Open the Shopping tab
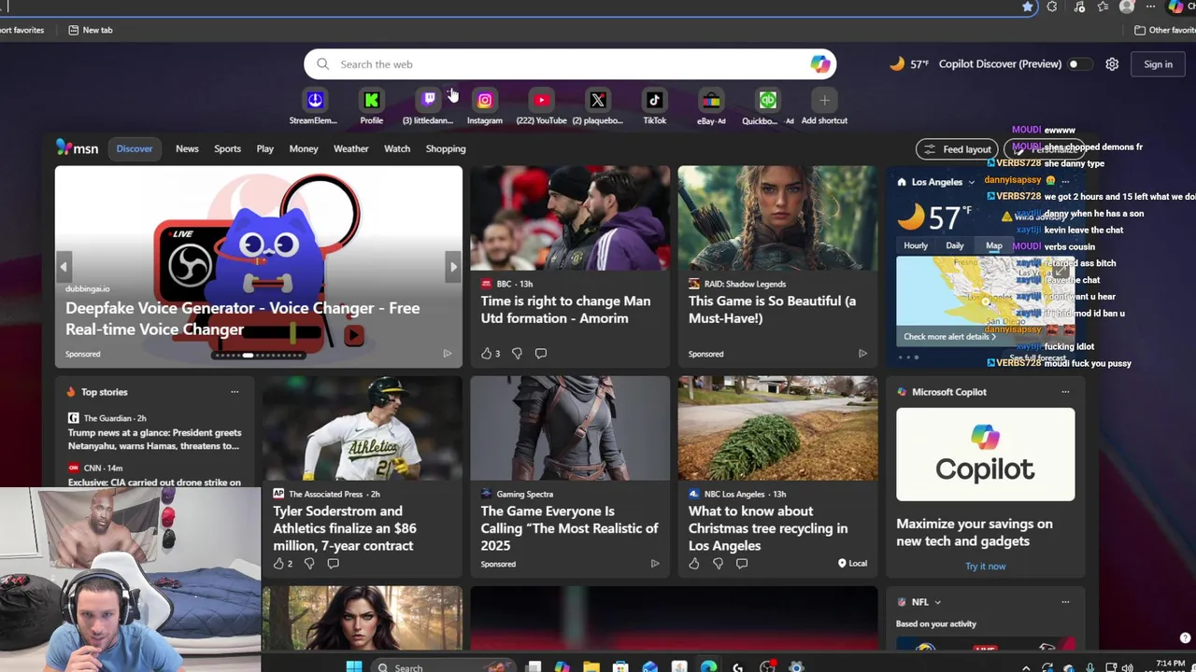Screen dimensions: 1196x672 tap(446, 148)
